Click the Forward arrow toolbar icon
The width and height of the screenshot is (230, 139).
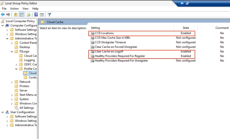click(x=8, y=15)
